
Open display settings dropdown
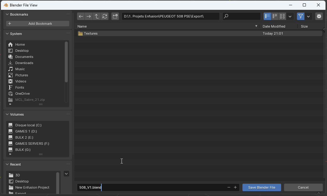[x=290, y=16]
